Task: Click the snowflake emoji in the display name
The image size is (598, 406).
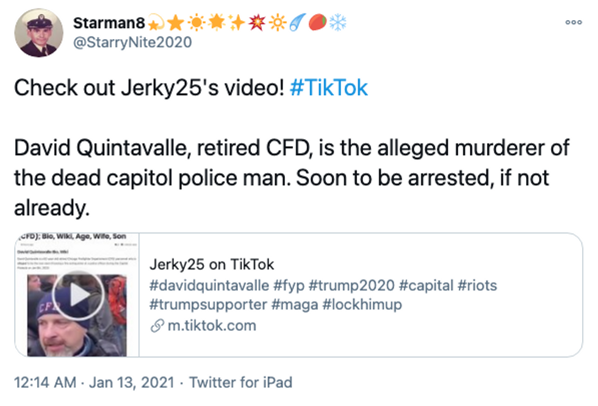Action: click(337, 23)
